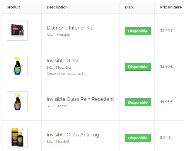This screenshot has height=151, width=184.
Task: Select the 12,95 € unit price
Action: tap(166, 67)
